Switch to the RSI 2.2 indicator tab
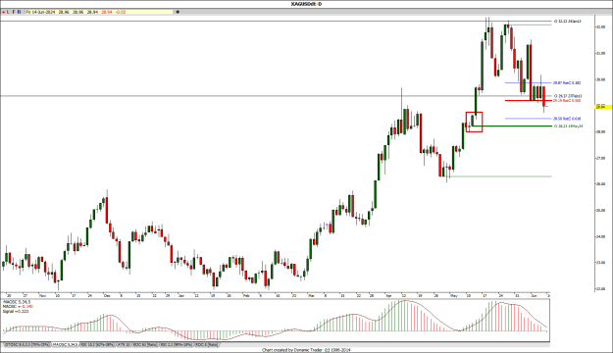 click(176, 345)
